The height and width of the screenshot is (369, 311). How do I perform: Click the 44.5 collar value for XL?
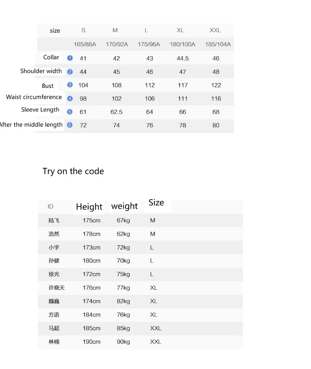(183, 58)
